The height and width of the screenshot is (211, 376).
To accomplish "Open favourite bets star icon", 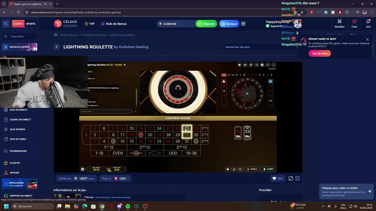I will click(x=228, y=169).
